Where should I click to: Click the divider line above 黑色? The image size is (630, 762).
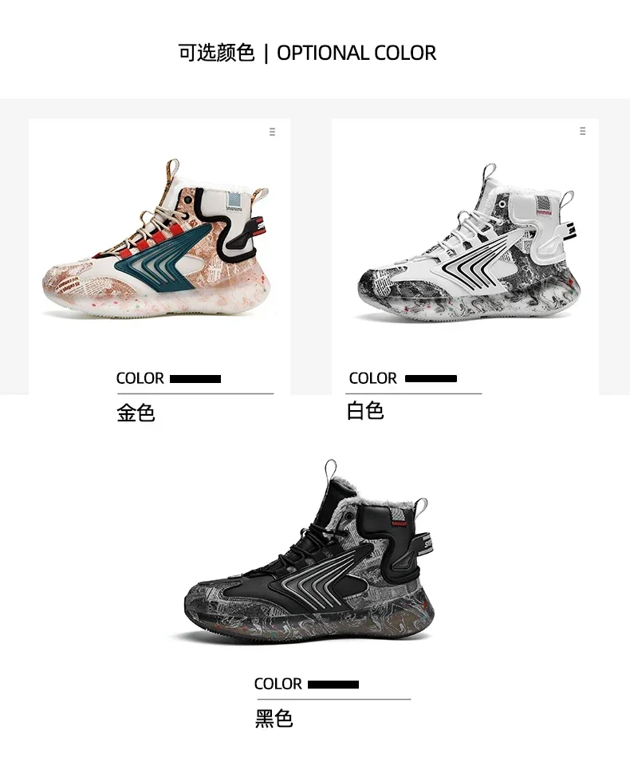pos(334,699)
